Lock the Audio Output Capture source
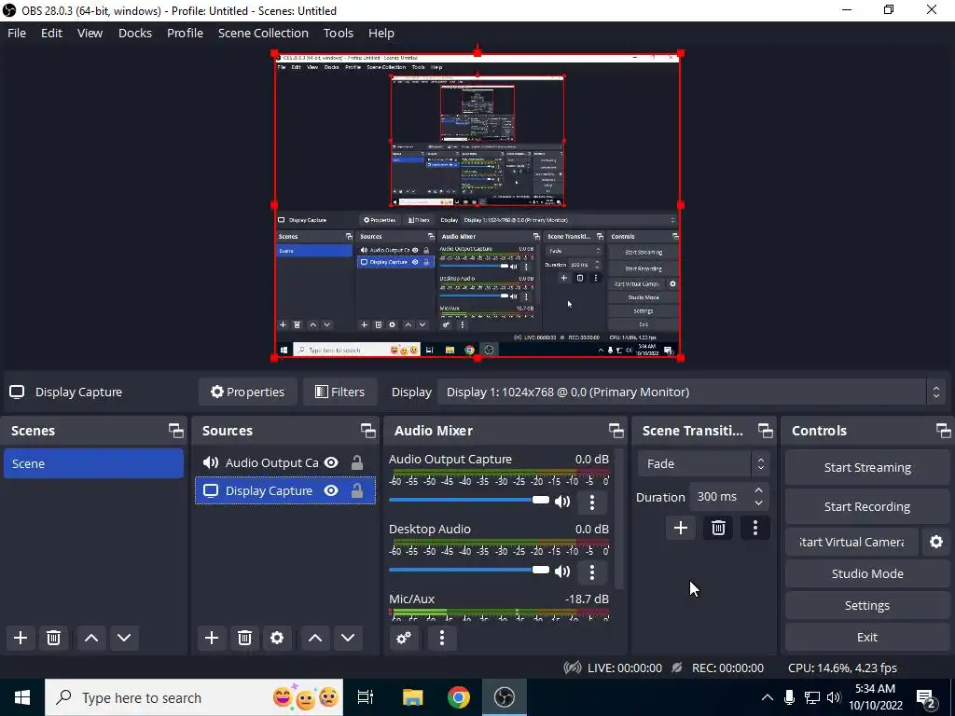This screenshot has width=955, height=716. click(x=357, y=462)
